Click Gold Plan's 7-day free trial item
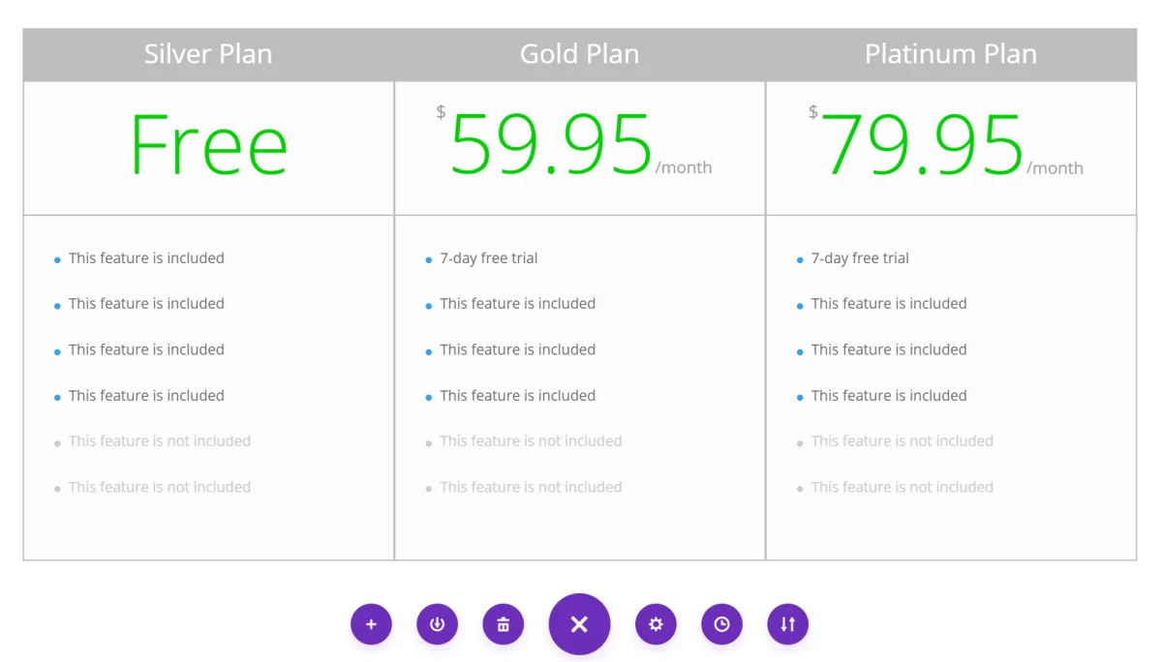Viewport: 1162px width, 662px height. pos(489,258)
